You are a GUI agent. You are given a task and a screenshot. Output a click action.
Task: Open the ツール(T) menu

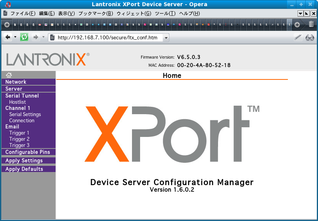click(x=165, y=13)
